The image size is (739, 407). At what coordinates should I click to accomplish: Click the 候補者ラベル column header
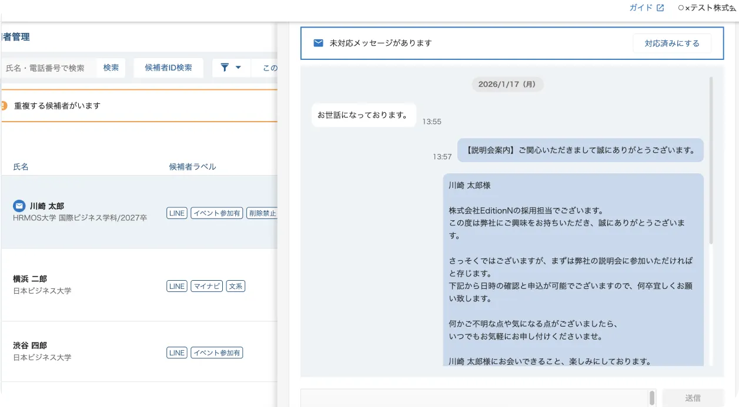pyautogui.click(x=193, y=167)
